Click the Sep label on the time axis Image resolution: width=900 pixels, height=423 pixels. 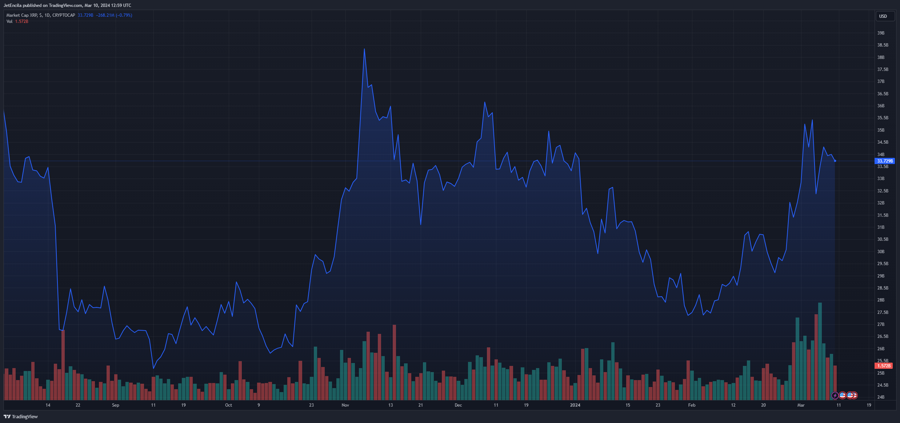tap(116, 405)
